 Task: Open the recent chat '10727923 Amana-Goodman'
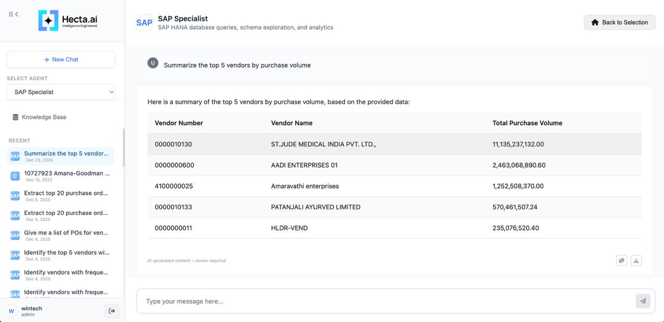pyautogui.click(x=60, y=176)
